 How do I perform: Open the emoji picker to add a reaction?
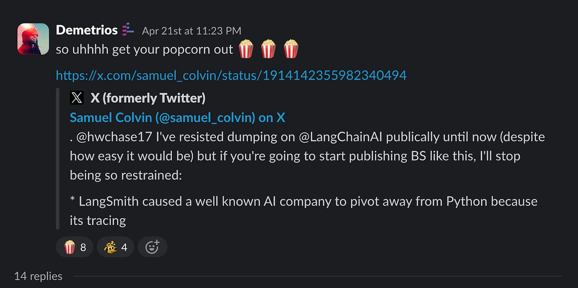[153, 246]
